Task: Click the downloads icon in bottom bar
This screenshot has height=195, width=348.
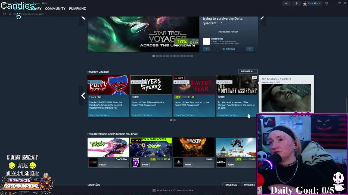Action: click(154, 190)
